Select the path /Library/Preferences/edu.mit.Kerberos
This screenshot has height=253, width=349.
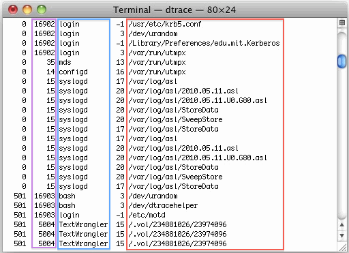(x=204, y=43)
